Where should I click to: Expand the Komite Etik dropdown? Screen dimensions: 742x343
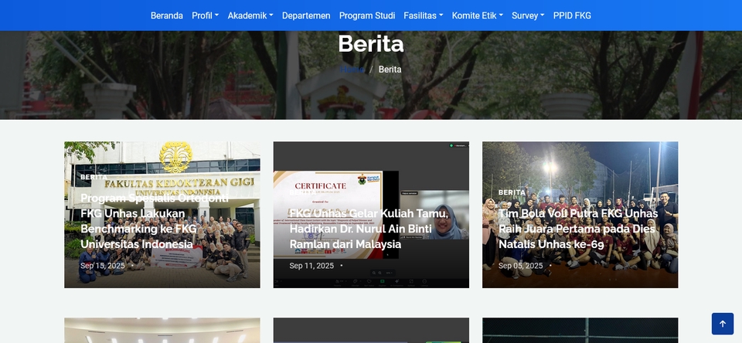tap(478, 15)
